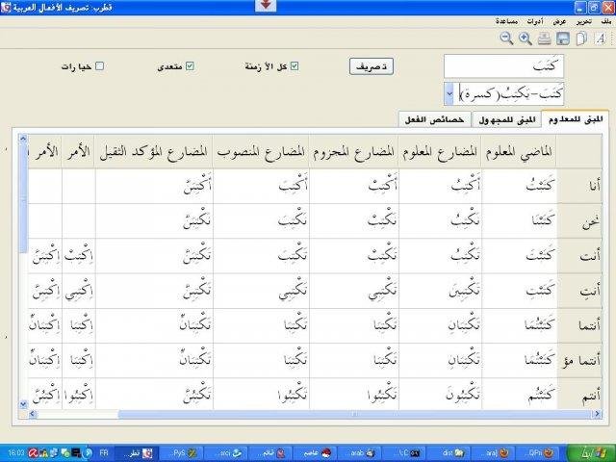Click the save diskette icon
The width and height of the screenshot is (616, 462).
coord(563,38)
